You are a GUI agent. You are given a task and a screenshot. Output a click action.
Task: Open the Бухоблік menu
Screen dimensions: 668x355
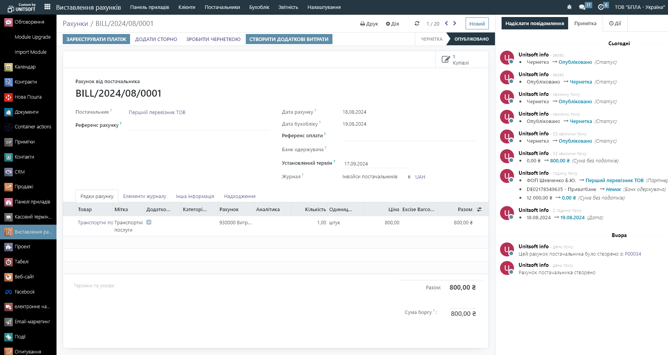[x=259, y=7]
